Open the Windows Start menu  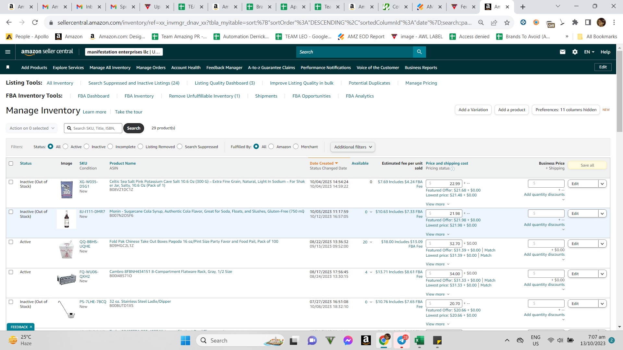pos(185,340)
